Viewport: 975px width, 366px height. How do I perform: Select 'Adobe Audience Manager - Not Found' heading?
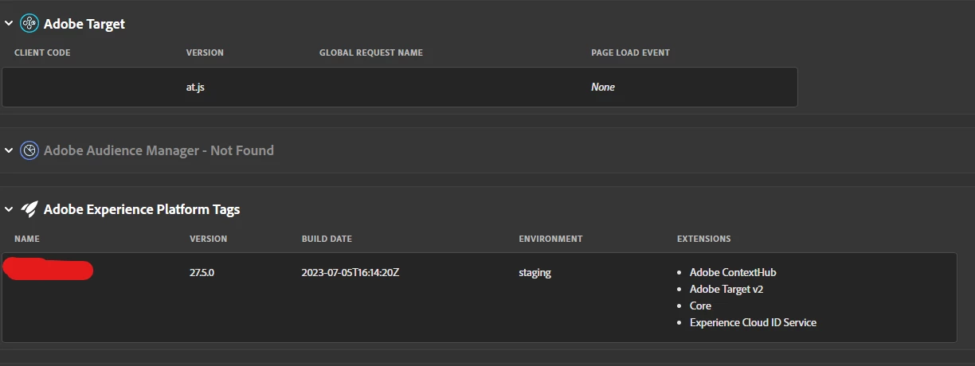tap(159, 150)
